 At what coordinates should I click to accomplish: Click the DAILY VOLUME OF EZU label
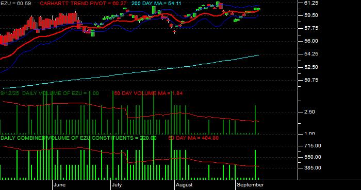click(60, 93)
